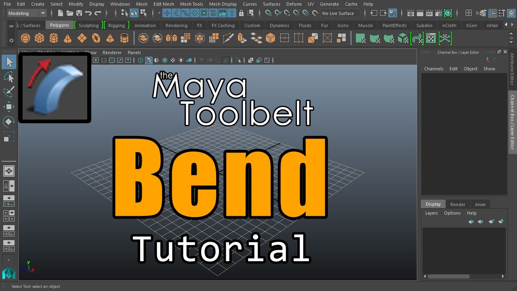The image size is (517, 291).
Task: Open a scene with folder icon
Action: (x=70, y=13)
